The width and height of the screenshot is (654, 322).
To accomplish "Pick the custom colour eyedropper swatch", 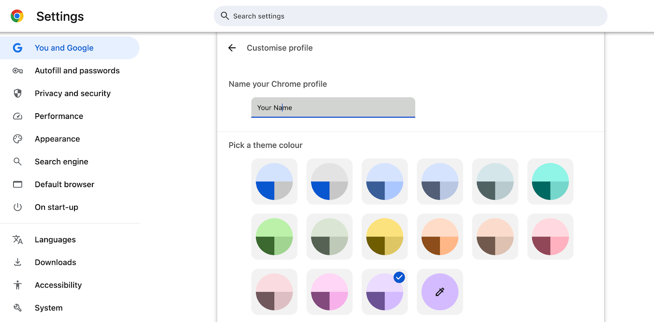I will coord(440,292).
